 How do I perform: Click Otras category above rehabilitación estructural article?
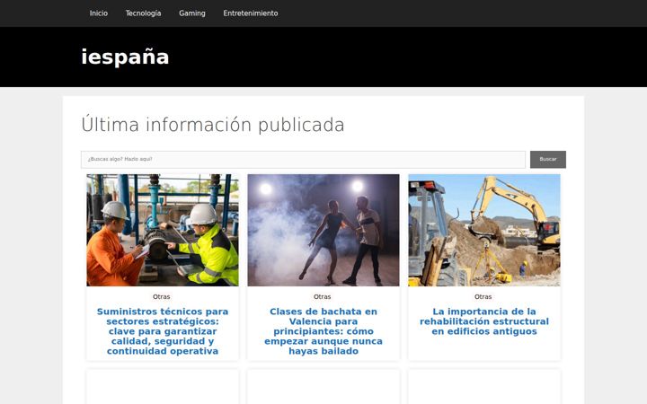click(483, 297)
